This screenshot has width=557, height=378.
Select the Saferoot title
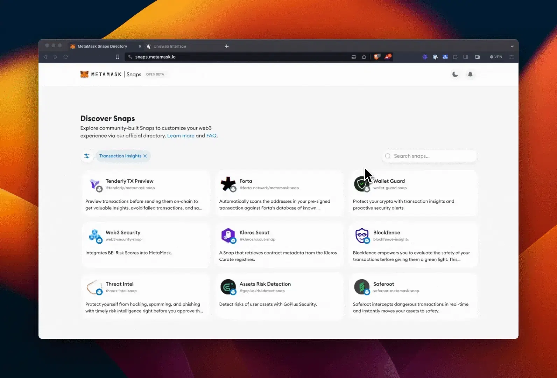pos(383,284)
